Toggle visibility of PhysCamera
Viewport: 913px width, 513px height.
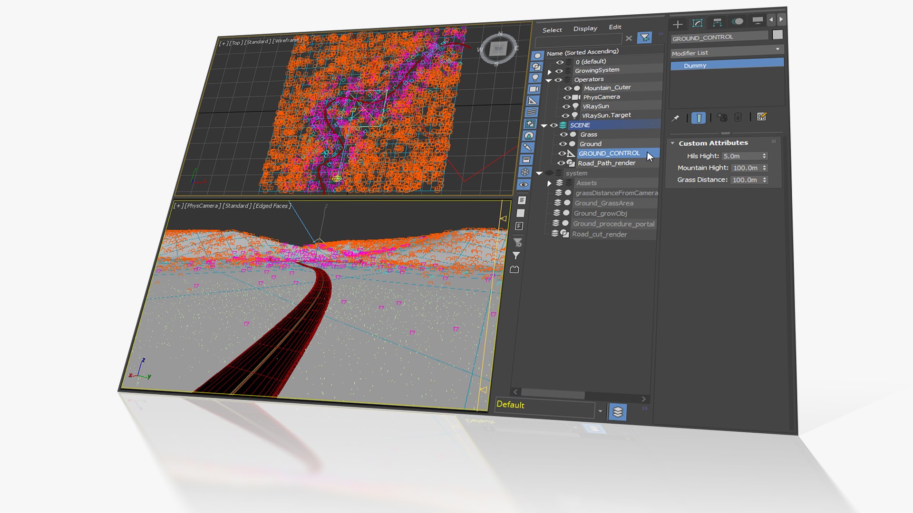tap(567, 97)
